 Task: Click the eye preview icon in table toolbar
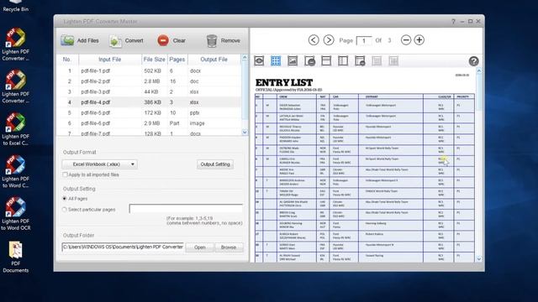click(259, 61)
